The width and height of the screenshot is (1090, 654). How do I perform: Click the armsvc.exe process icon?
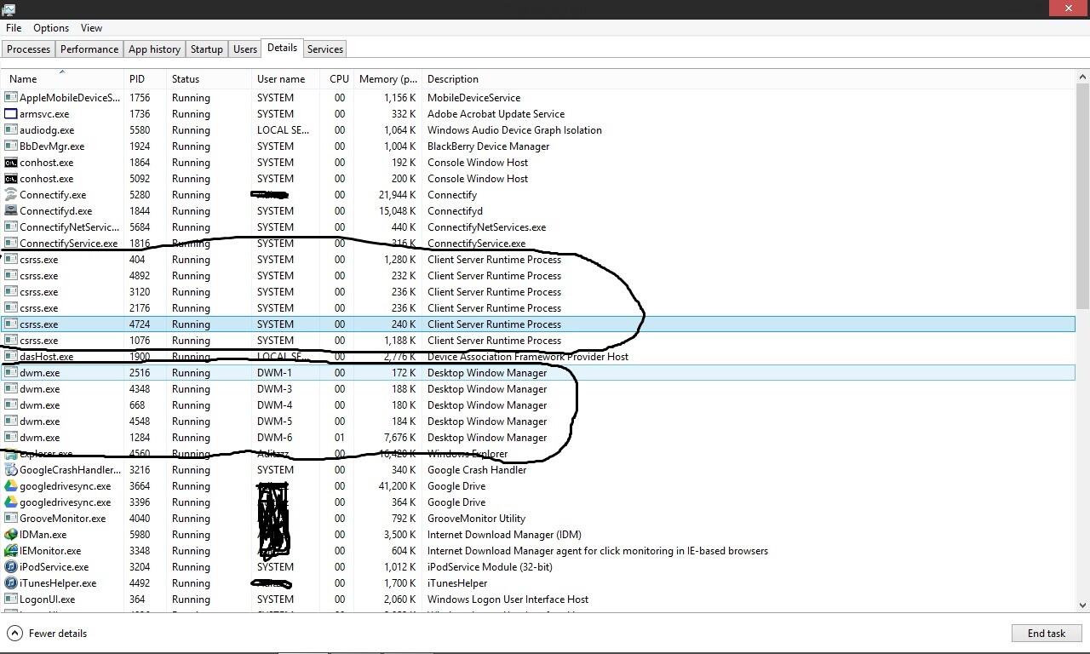coord(10,114)
